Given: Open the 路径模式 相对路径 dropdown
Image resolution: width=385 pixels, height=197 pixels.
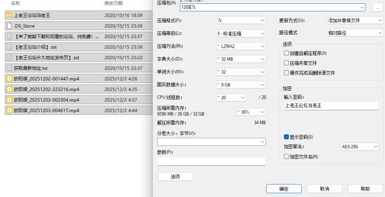Looking at the screenshot, I should [355, 33].
